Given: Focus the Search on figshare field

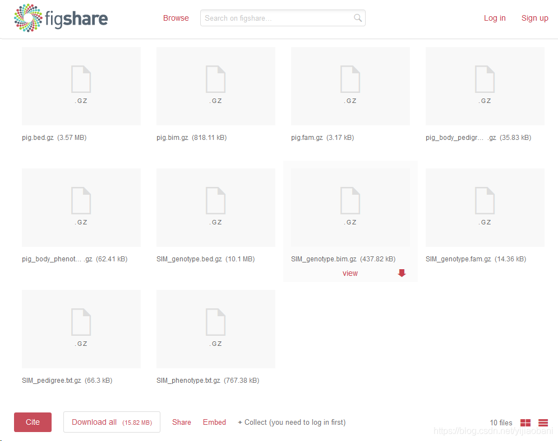Looking at the screenshot, I should (x=283, y=18).
